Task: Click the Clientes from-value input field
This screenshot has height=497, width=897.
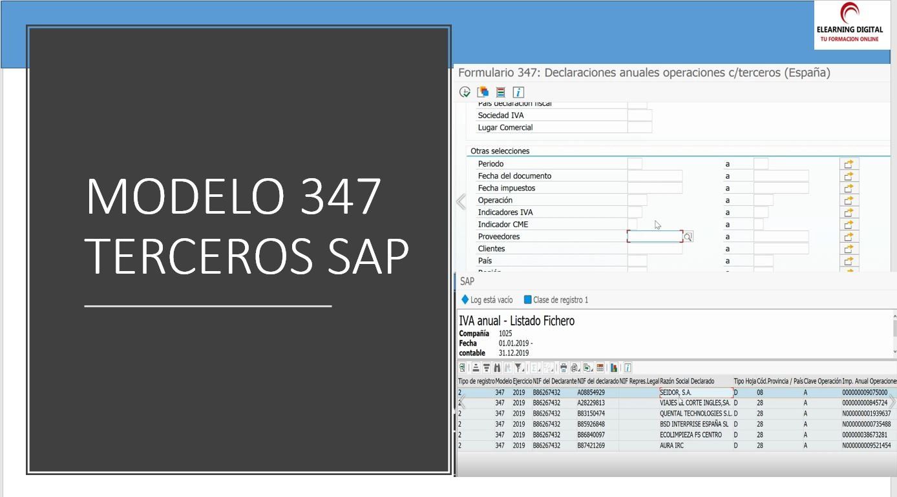Action: (x=655, y=249)
